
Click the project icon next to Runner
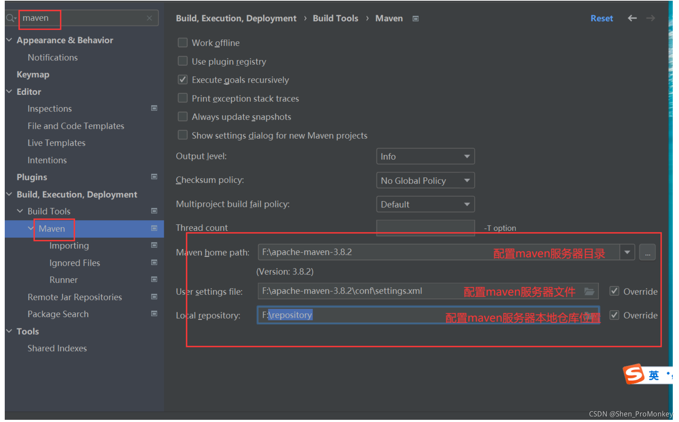click(x=154, y=279)
